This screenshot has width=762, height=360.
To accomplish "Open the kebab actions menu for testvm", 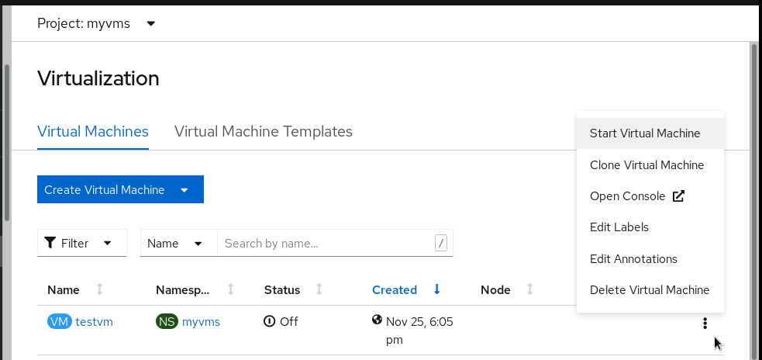I will 705,324.
